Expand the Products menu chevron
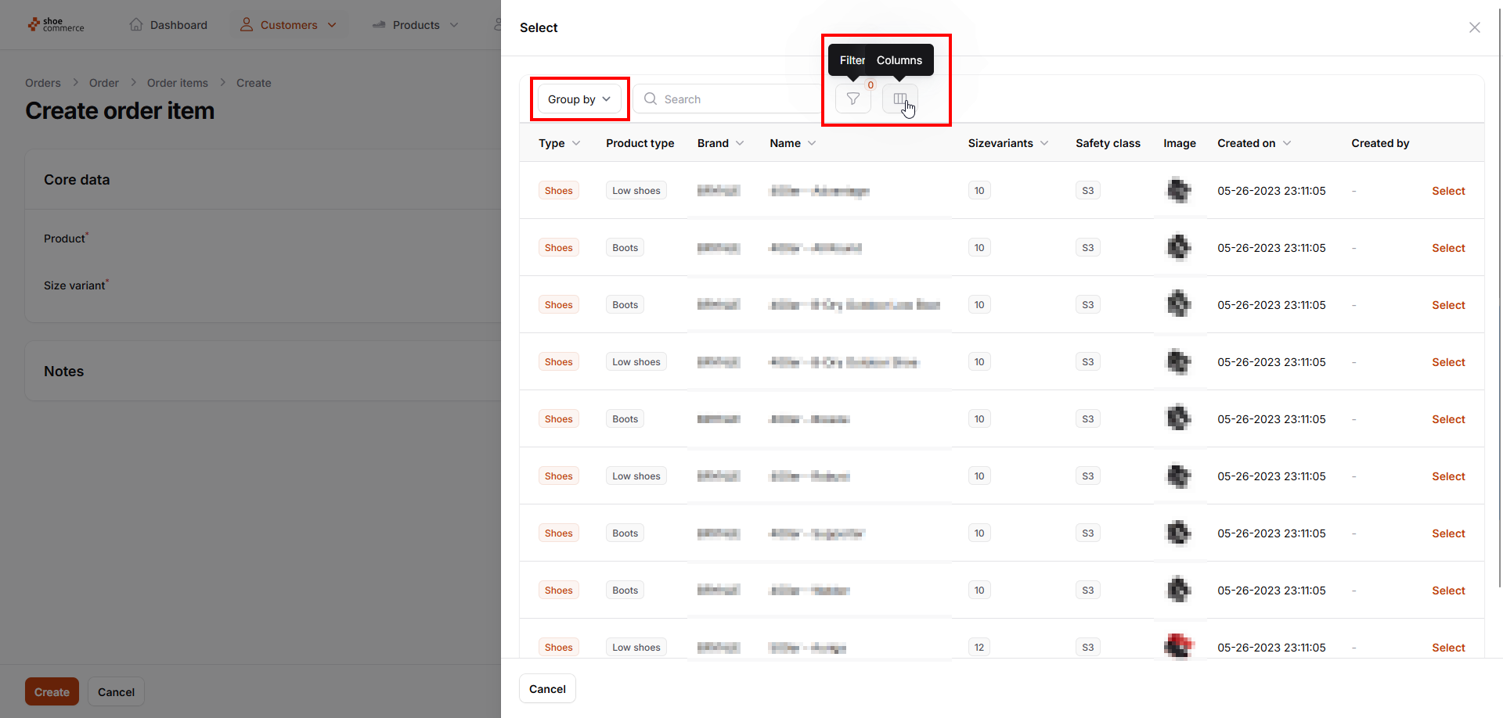Viewport: 1503px width, 718px height. (454, 25)
